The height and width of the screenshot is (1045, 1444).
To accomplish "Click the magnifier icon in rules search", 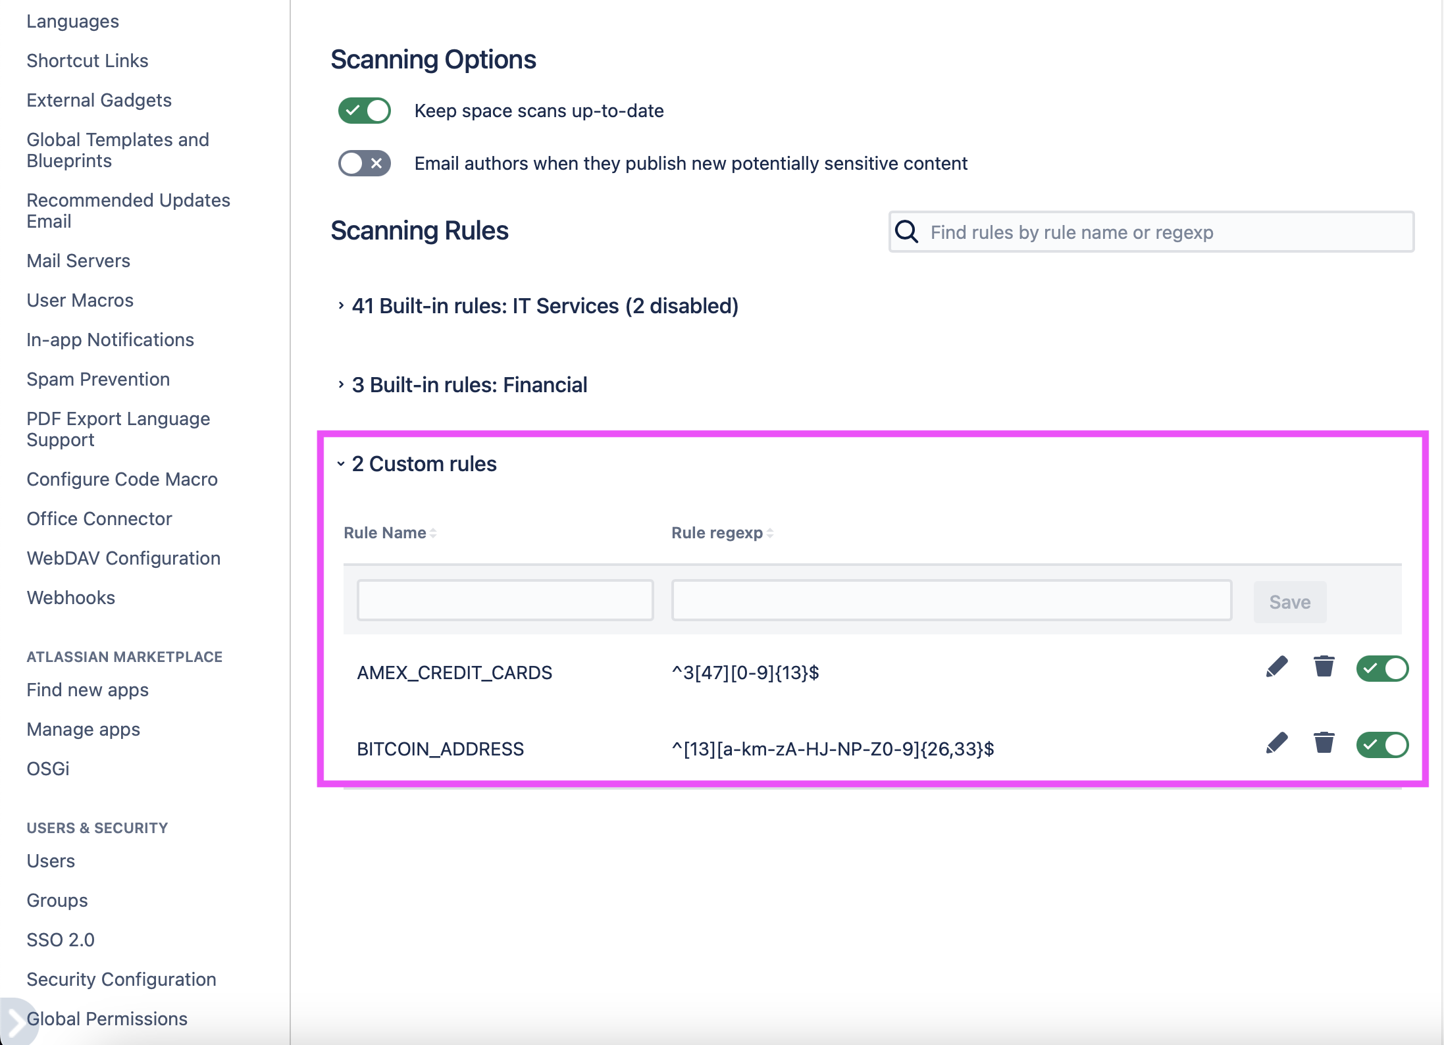I will click(907, 232).
